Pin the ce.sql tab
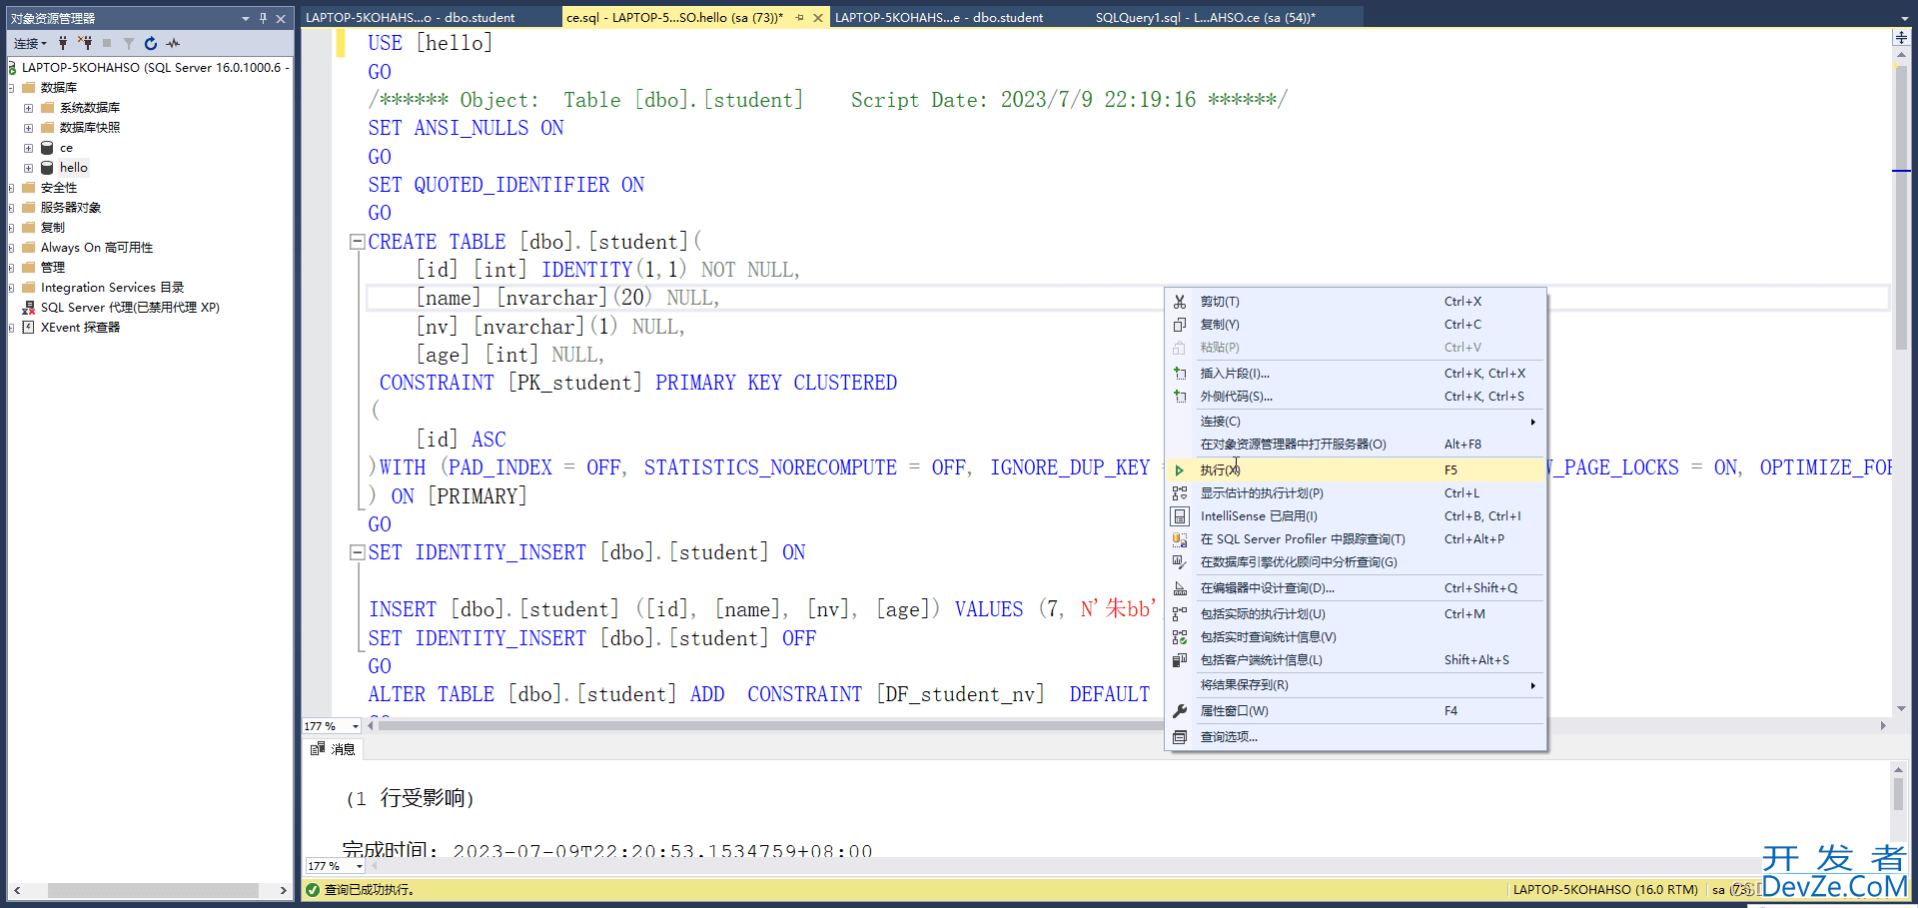The image size is (1918, 908). point(799,18)
